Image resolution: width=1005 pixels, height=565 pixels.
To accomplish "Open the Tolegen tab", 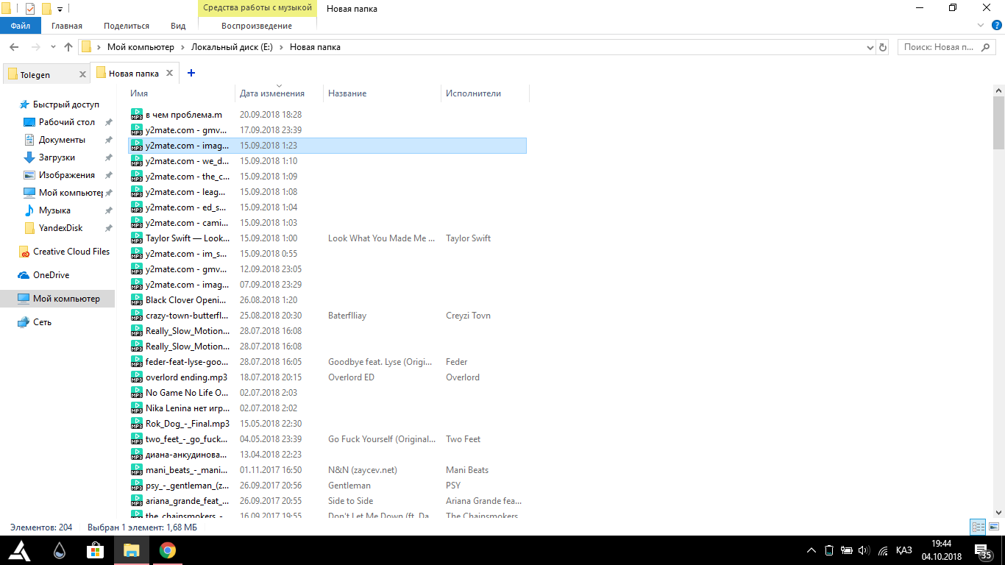I will (x=45, y=74).
